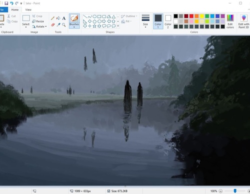Choose the Oval callout shape
This screenshot has width=250, height=194.
[109, 26]
